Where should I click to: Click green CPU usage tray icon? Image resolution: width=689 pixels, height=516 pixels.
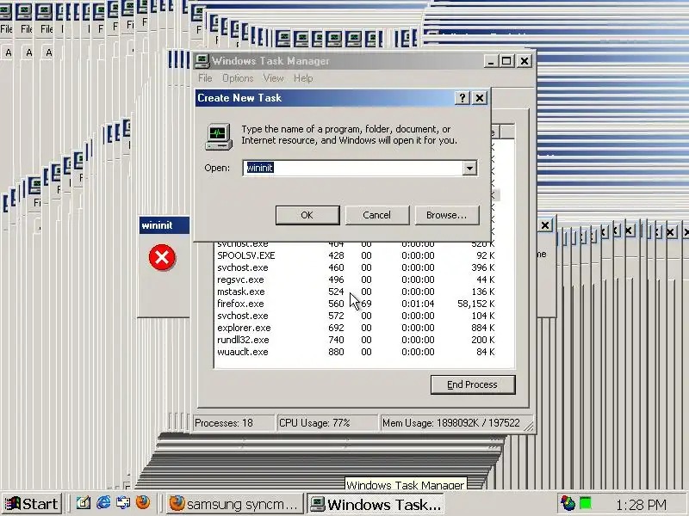(x=585, y=503)
